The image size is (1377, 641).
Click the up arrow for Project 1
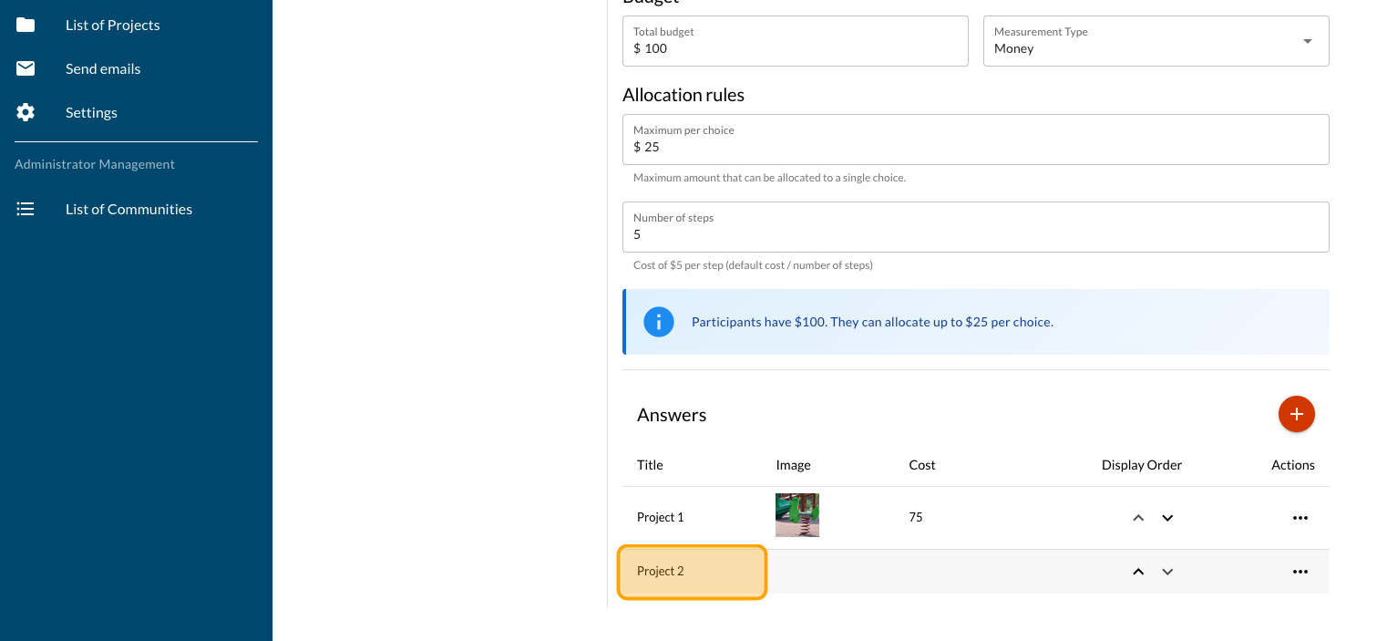pyautogui.click(x=1138, y=518)
